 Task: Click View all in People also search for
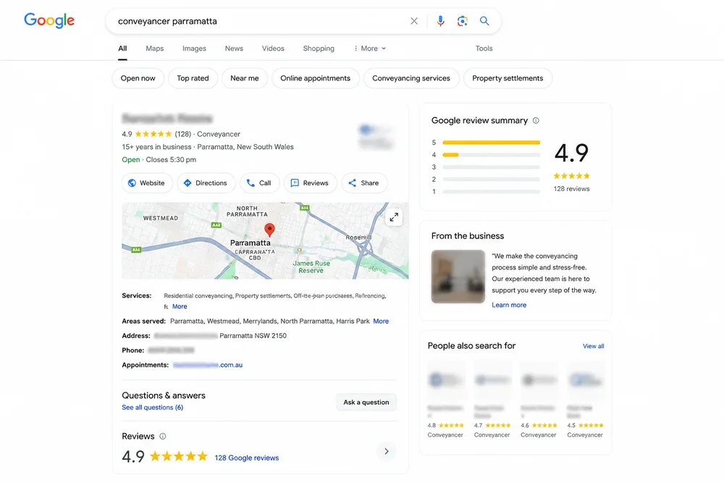click(594, 346)
